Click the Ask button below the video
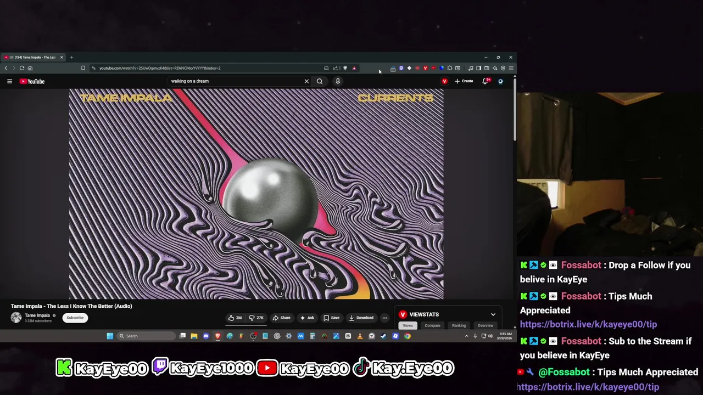This screenshot has height=395, width=703. 307,318
